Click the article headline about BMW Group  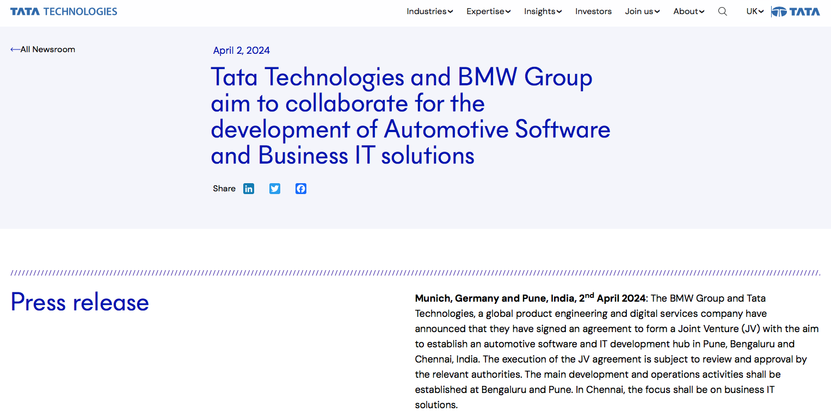pos(410,116)
